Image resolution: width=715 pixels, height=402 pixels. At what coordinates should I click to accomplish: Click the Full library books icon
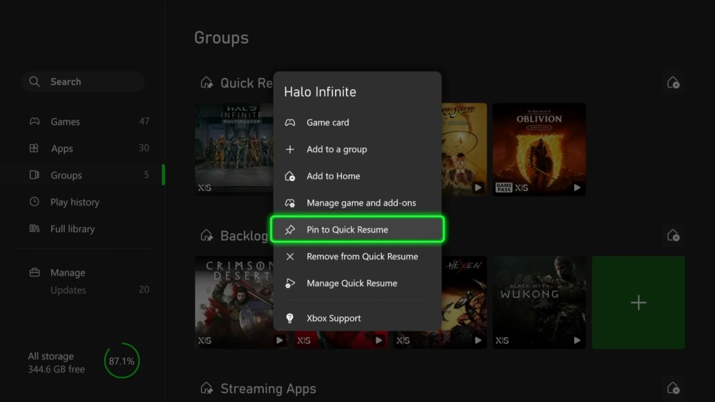click(x=34, y=228)
